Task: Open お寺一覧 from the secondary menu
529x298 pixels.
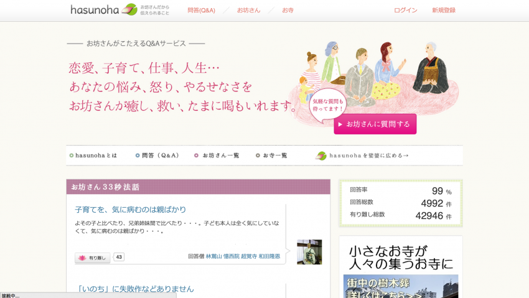Action: click(x=274, y=156)
